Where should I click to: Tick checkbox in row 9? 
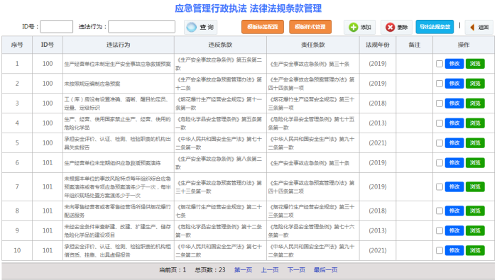(x=439, y=230)
